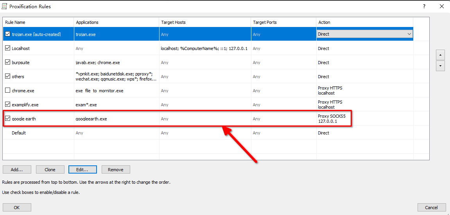The height and width of the screenshot is (215, 450).
Task: Enable the chrome.exe rule checkbox
Action: 8,91
